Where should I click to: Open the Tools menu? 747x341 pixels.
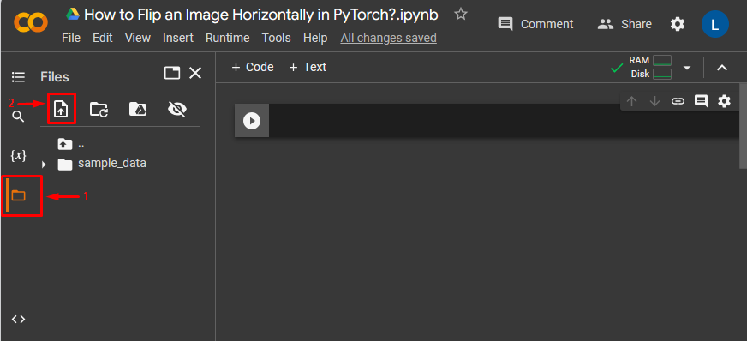[277, 38]
